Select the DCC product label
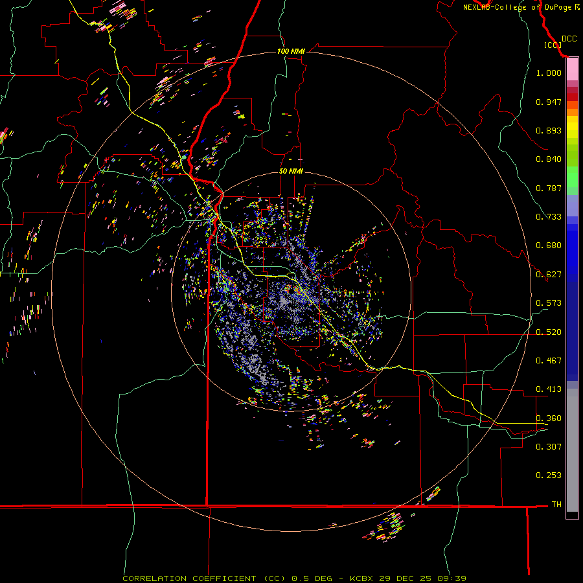Screen dimensions: 583x583 pos(569,39)
